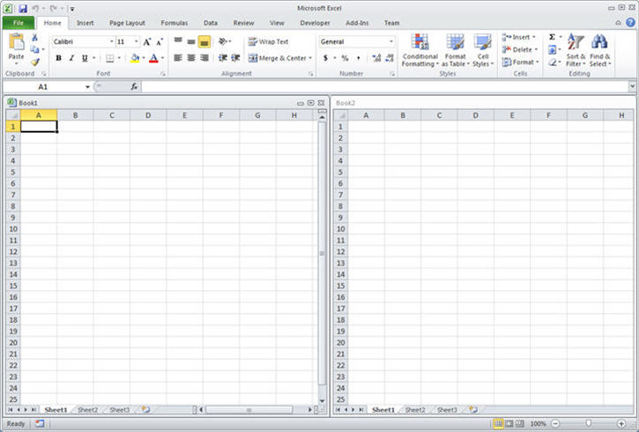Open the General number format dropdown
The image size is (639, 432).
click(391, 41)
